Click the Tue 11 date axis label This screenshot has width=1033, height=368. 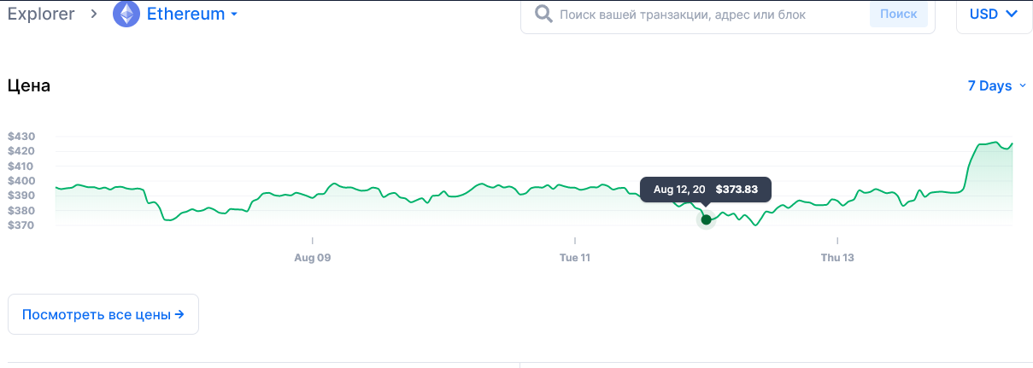pyautogui.click(x=575, y=257)
